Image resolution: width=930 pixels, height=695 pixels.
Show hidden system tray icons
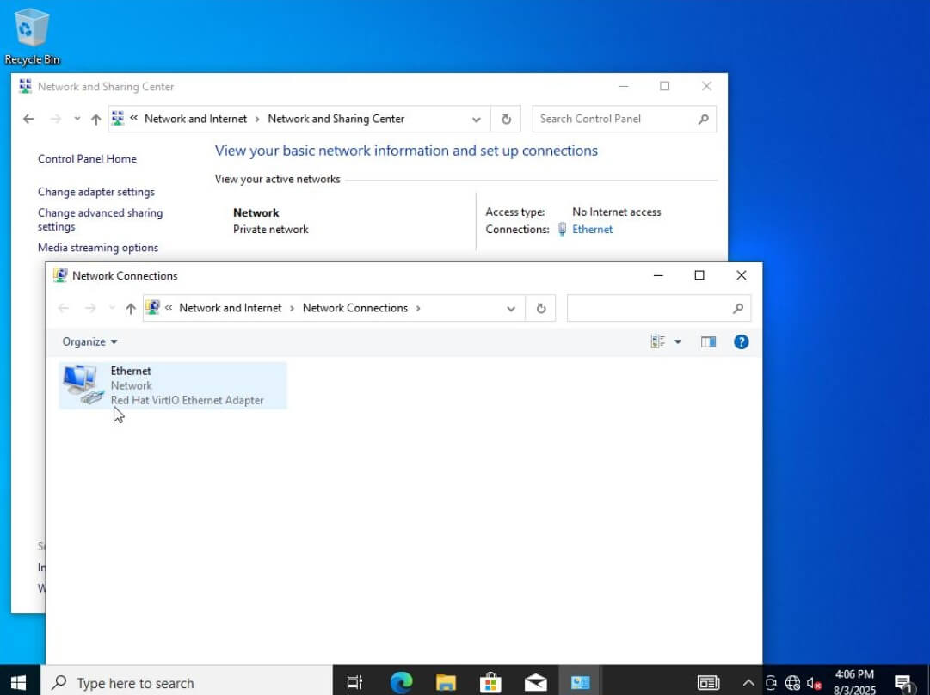click(x=748, y=683)
